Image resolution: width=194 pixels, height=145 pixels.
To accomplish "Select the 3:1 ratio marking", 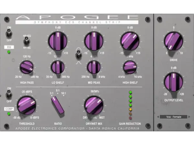I will [52, 93].
